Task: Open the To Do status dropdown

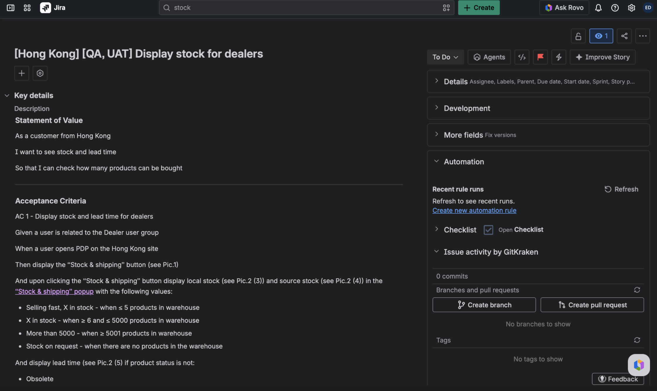Action: 445,57
